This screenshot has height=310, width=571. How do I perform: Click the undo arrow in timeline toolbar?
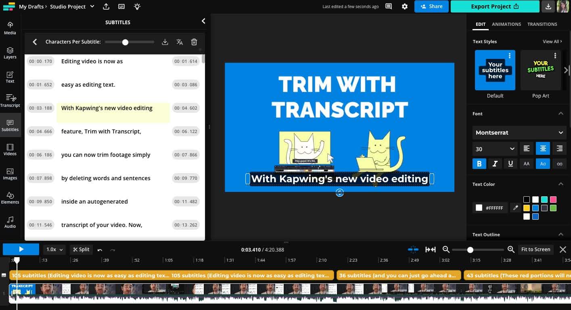pos(100,250)
